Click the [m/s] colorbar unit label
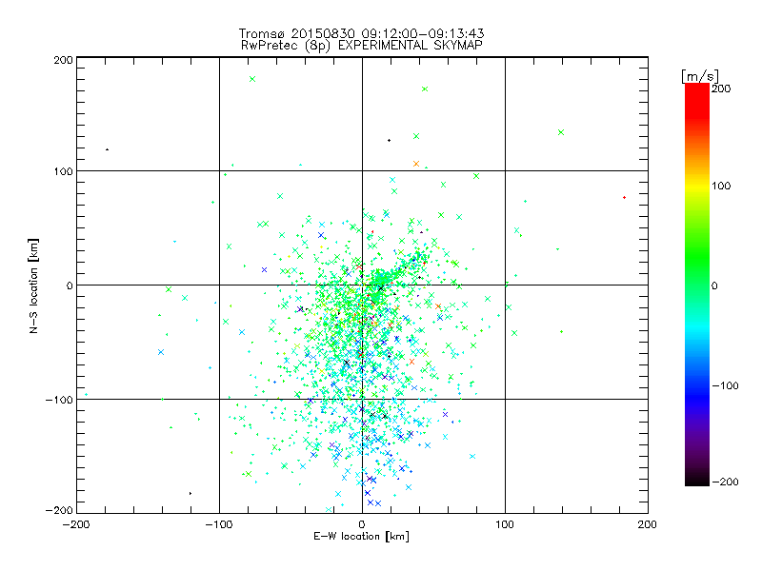This screenshot has height=571, width=762. click(x=700, y=76)
